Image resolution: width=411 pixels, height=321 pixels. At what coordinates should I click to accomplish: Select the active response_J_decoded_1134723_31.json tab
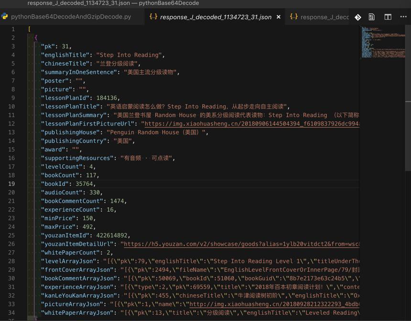coord(215,17)
